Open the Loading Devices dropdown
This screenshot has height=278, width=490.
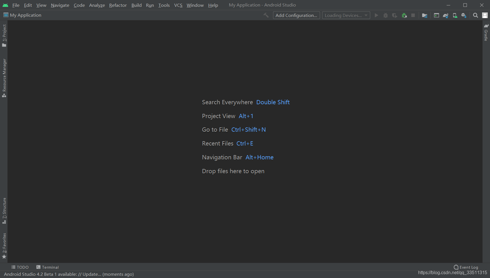[x=346, y=15]
